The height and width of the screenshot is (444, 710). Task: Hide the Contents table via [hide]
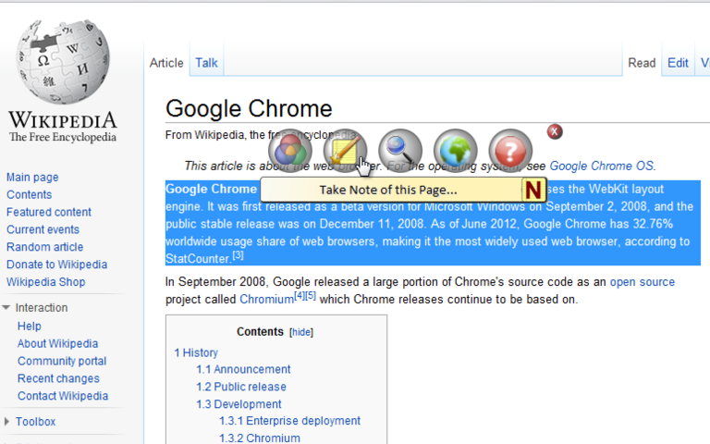click(301, 332)
